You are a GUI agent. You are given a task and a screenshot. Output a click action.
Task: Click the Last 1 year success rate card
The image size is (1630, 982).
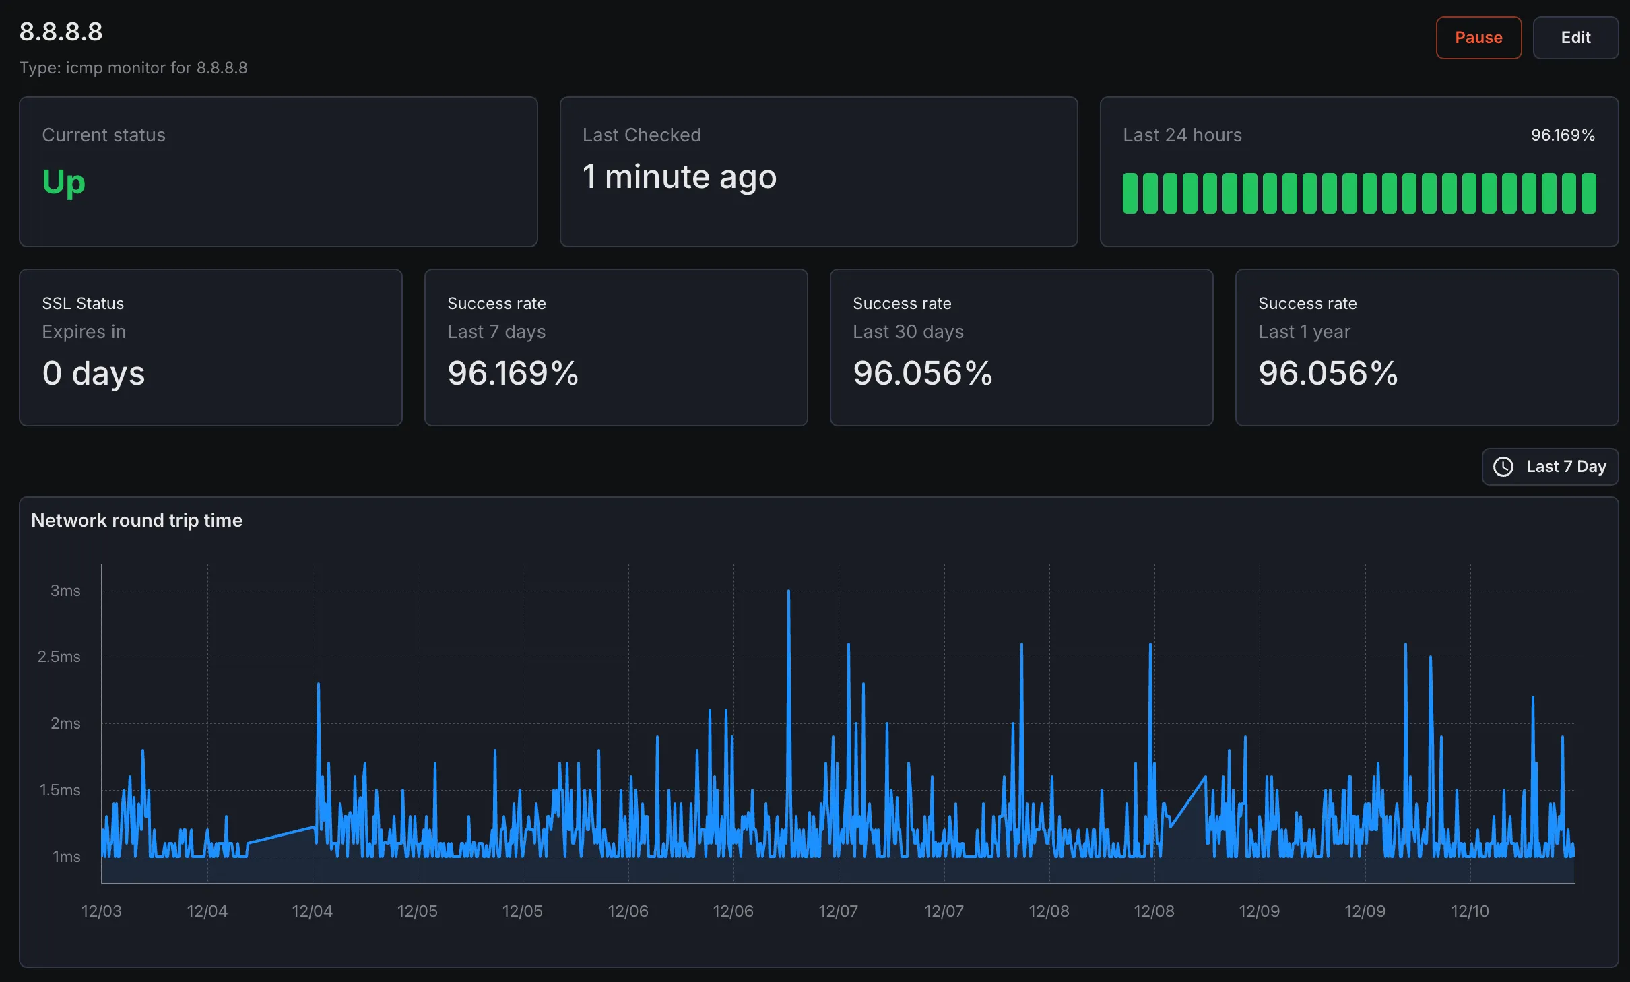point(1427,348)
